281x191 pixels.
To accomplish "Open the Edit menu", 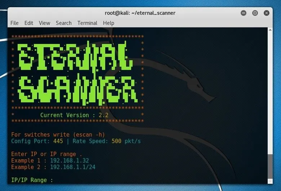I will tap(29, 23).
